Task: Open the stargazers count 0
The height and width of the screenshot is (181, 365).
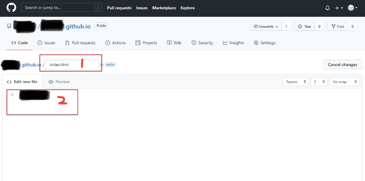Action: coord(319,26)
